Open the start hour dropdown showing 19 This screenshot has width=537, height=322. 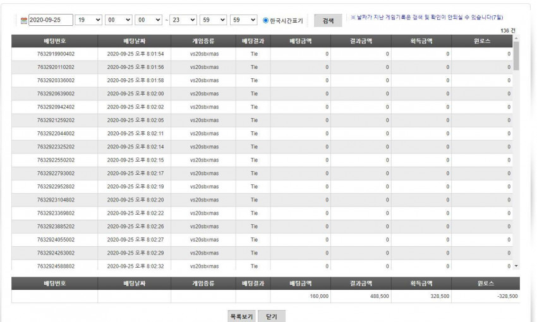tap(88, 20)
